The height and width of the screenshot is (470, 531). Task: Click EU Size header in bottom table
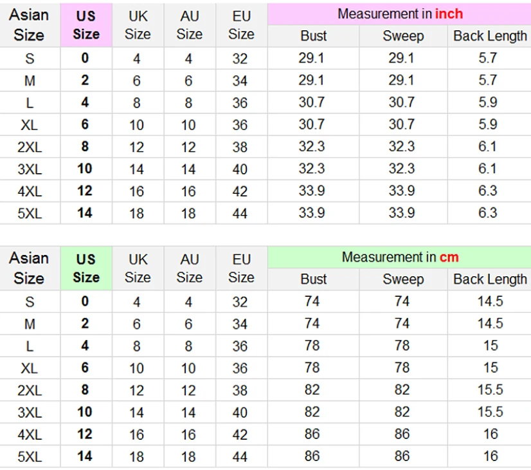[x=241, y=268]
